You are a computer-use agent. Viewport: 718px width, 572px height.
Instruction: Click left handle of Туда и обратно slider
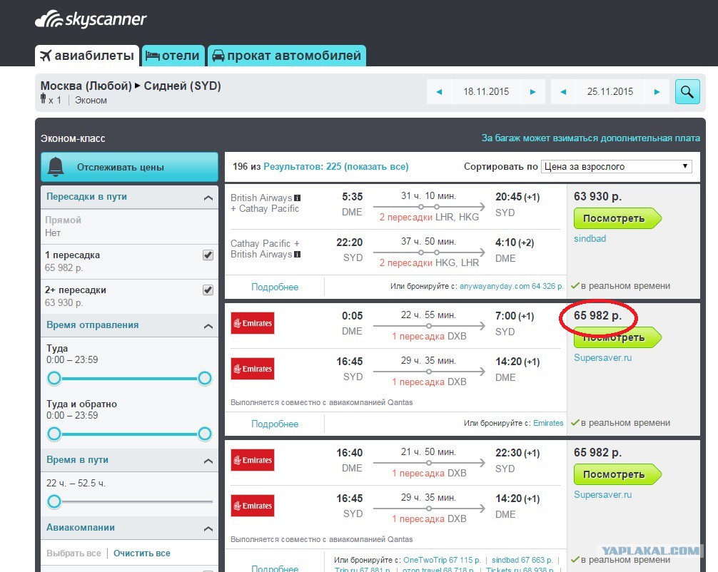coord(54,434)
